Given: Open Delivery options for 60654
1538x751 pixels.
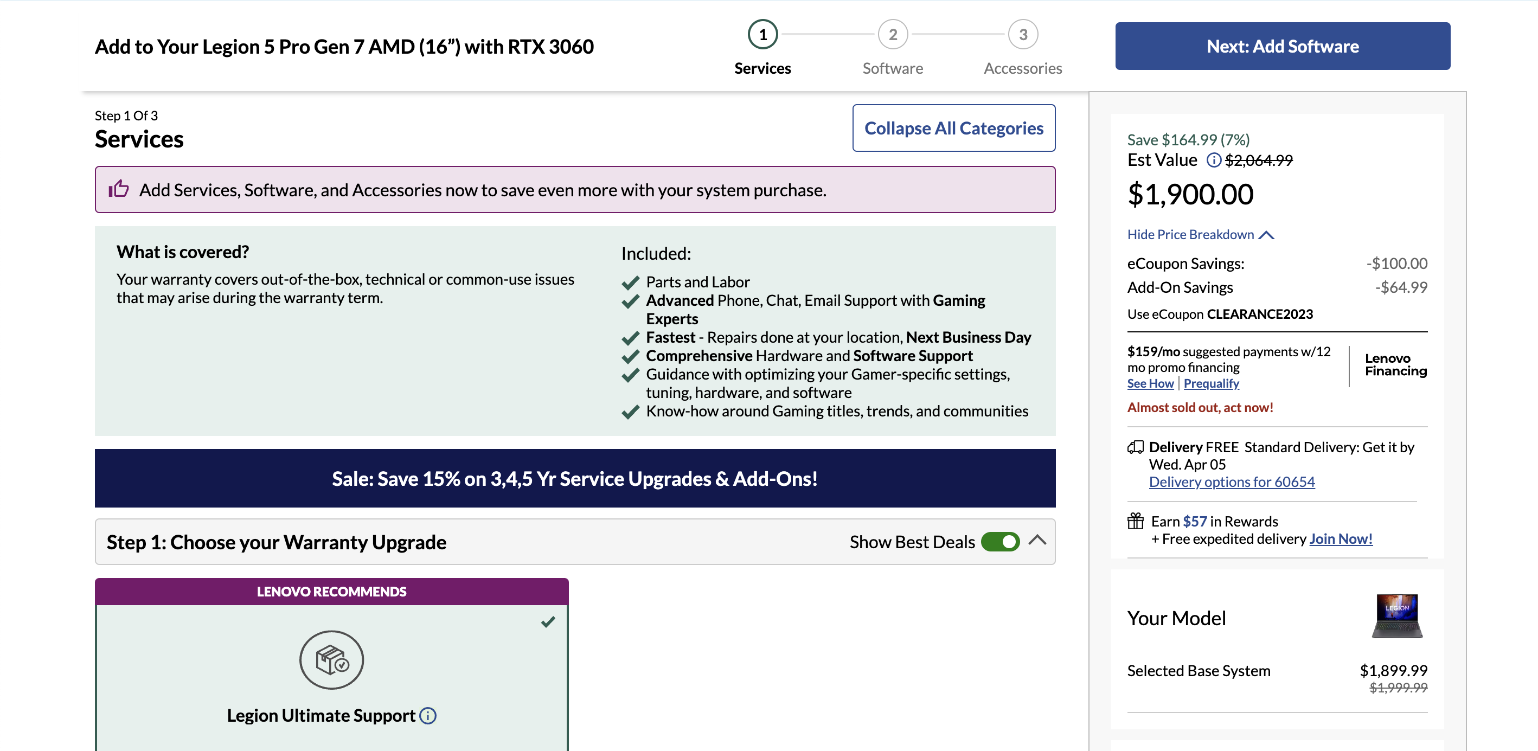Looking at the screenshot, I should pos(1232,482).
